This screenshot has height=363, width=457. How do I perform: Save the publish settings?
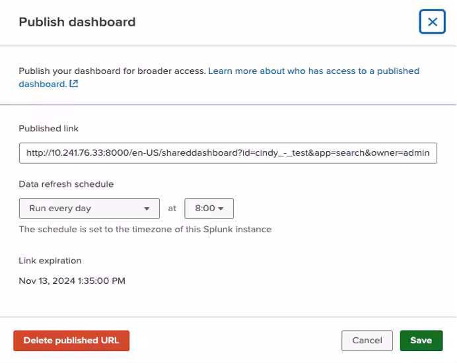point(421,341)
